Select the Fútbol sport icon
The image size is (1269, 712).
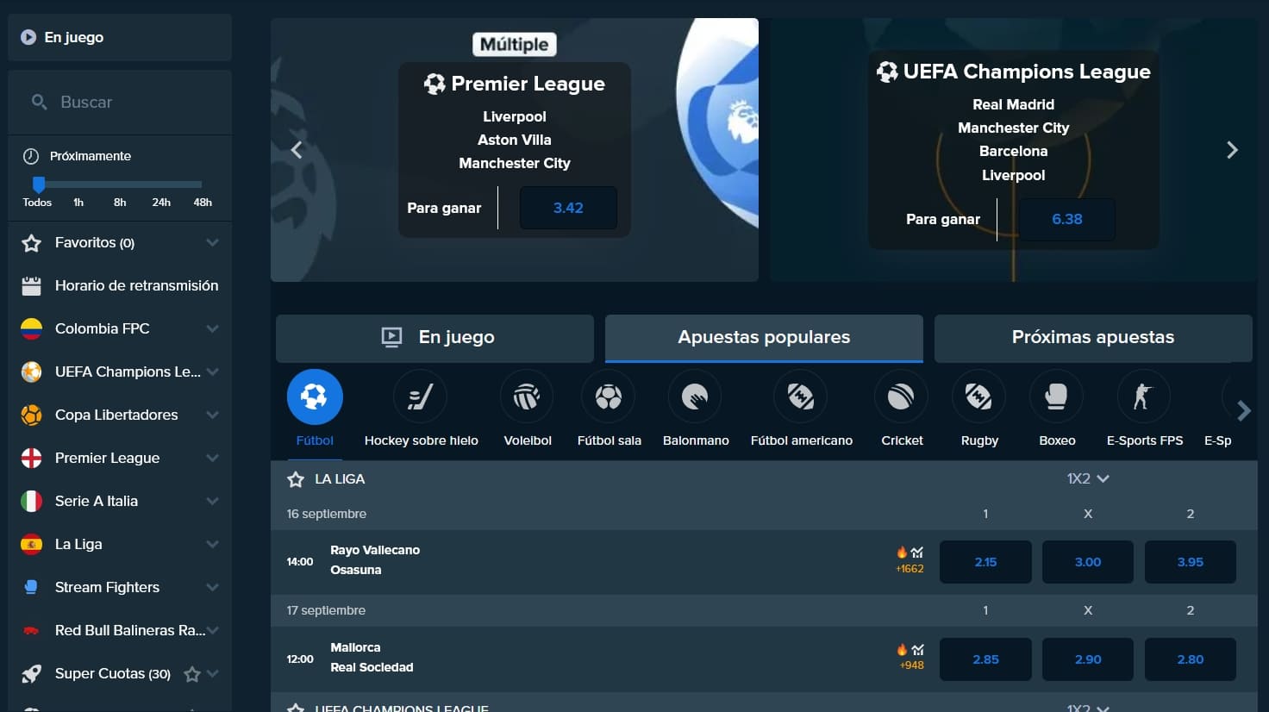(315, 397)
